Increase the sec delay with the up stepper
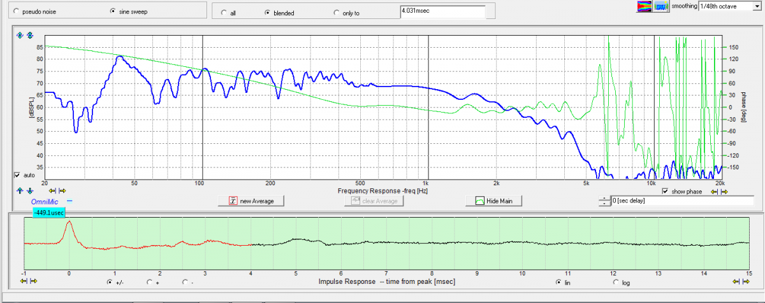 coord(604,199)
